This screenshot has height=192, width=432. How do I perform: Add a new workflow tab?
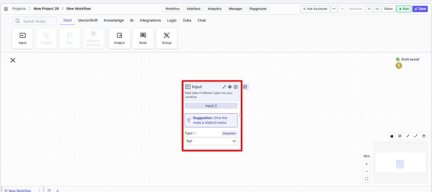click(58, 190)
